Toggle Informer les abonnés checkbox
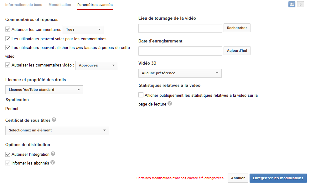 coord(8,163)
